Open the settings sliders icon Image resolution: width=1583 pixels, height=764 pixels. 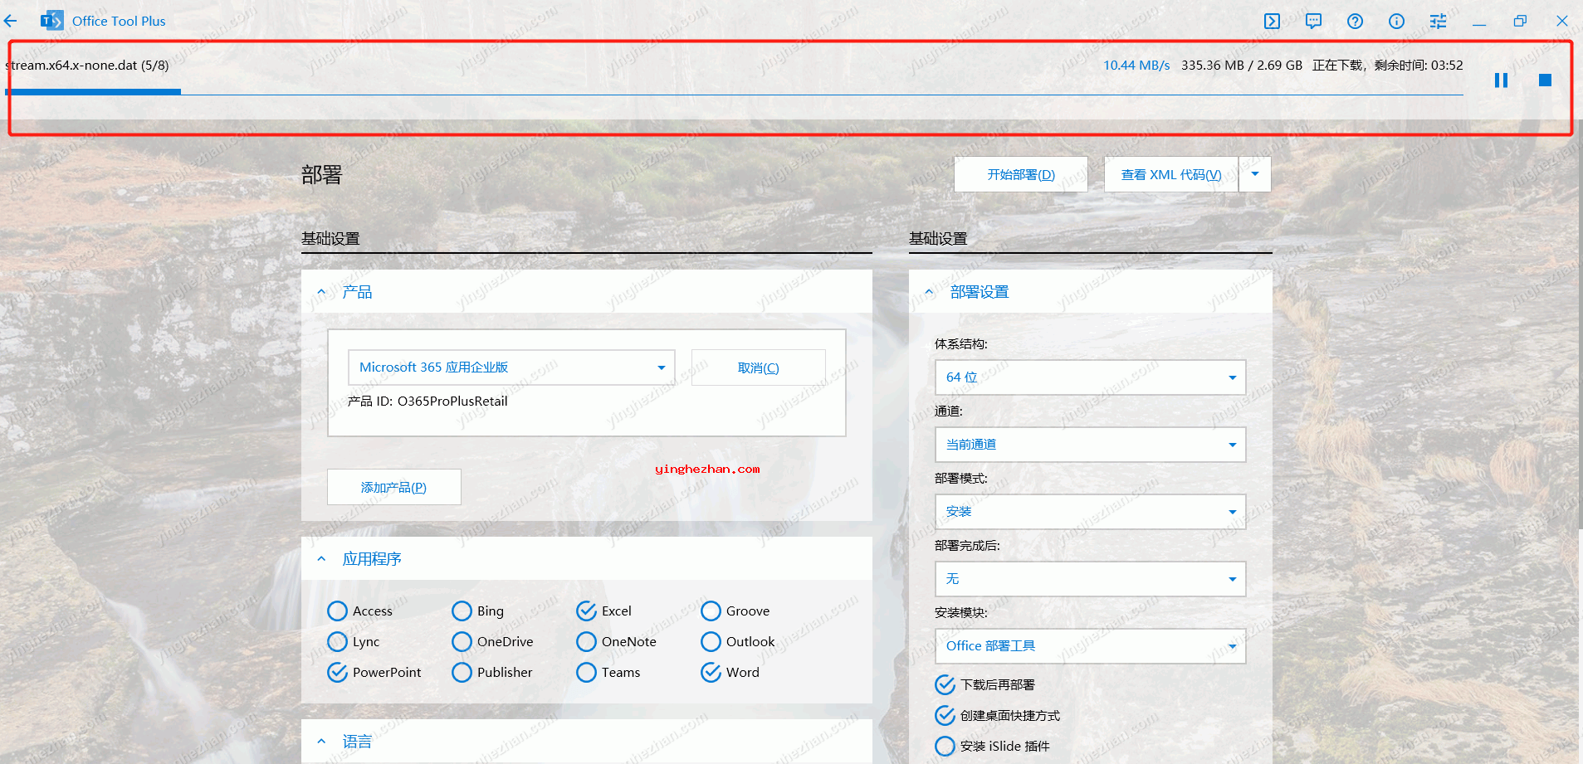click(1438, 21)
